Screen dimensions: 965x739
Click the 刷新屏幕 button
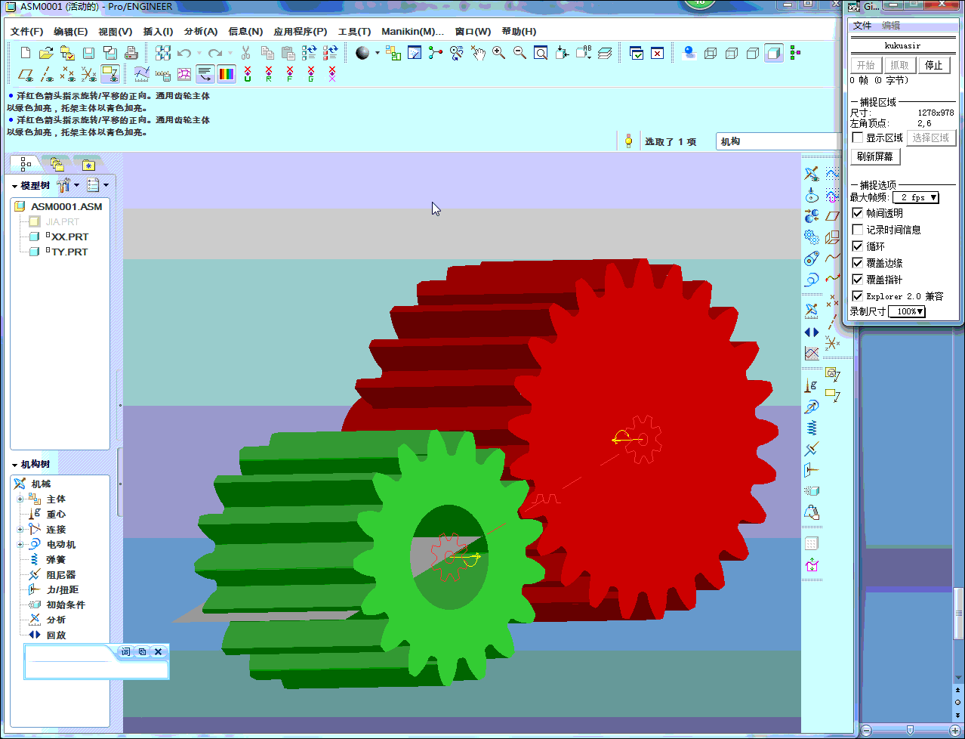tap(875, 156)
